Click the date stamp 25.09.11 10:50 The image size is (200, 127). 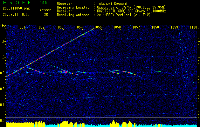[x=16, y=15]
